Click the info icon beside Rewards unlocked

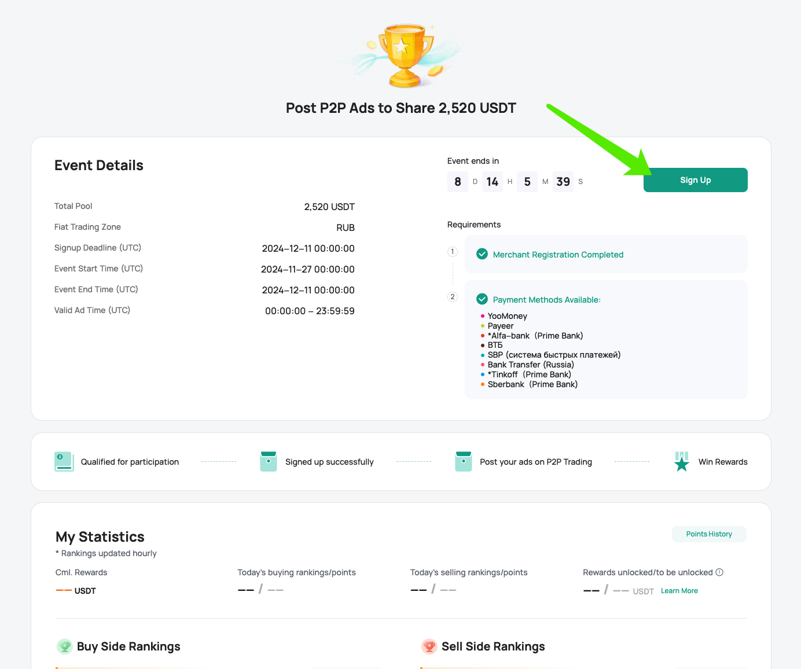(719, 572)
